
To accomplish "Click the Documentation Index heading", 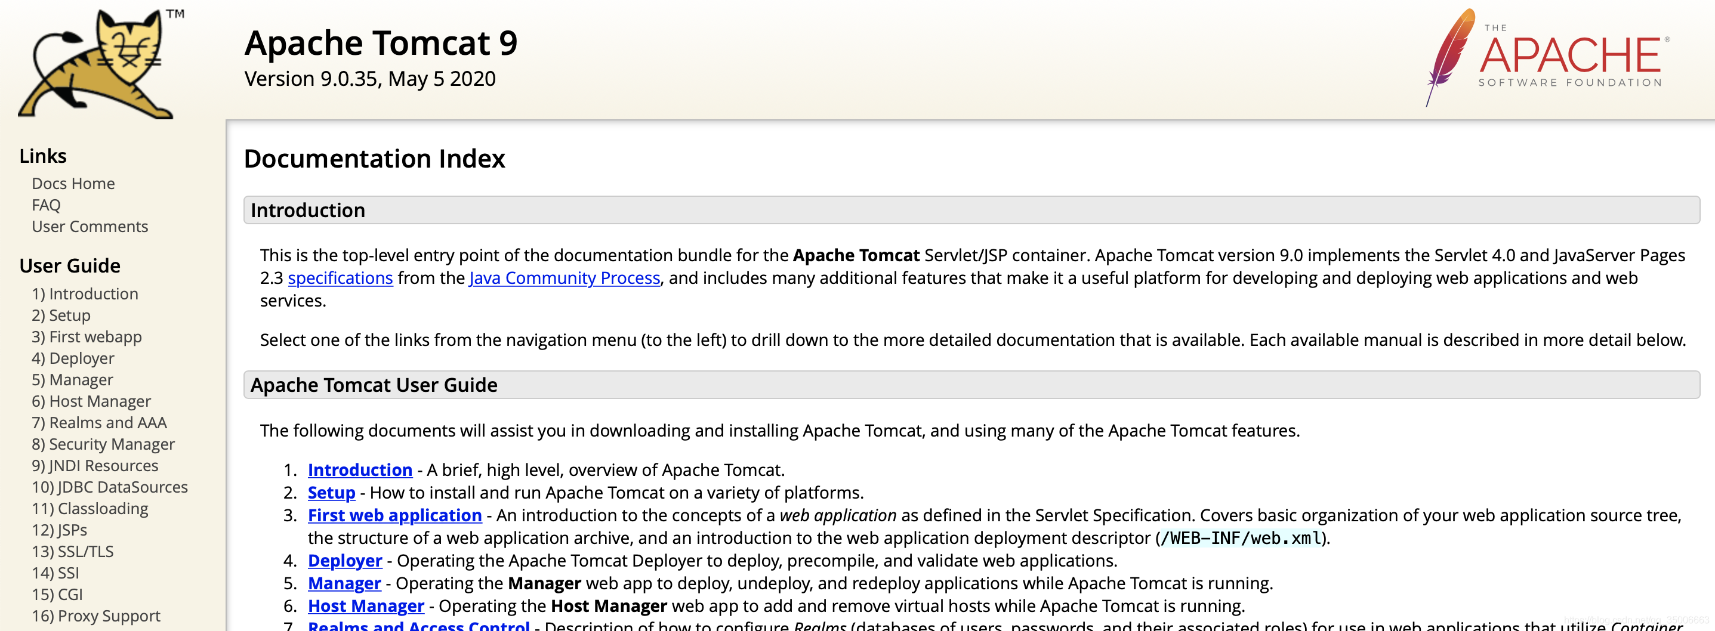I will click(374, 159).
